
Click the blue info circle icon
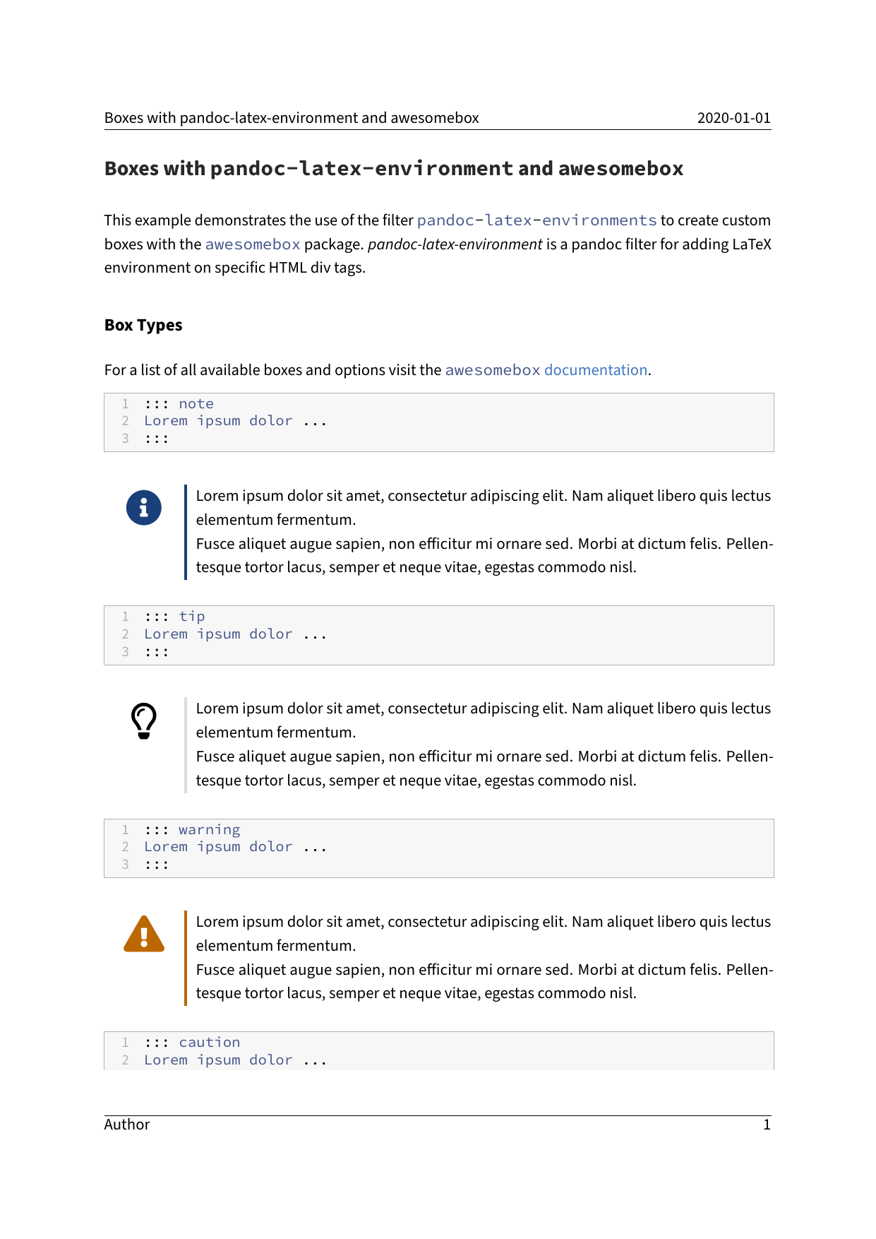(x=144, y=508)
